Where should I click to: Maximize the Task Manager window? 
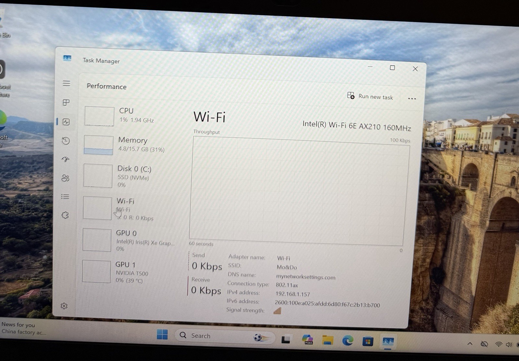coord(392,68)
